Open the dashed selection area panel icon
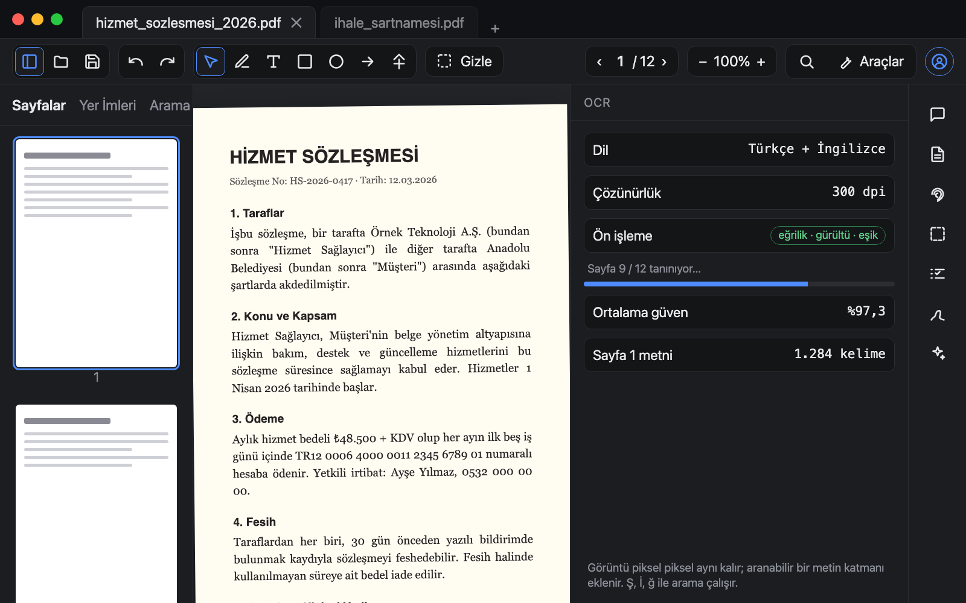Image resolution: width=966 pixels, height=603 pixels. (938, 234)
